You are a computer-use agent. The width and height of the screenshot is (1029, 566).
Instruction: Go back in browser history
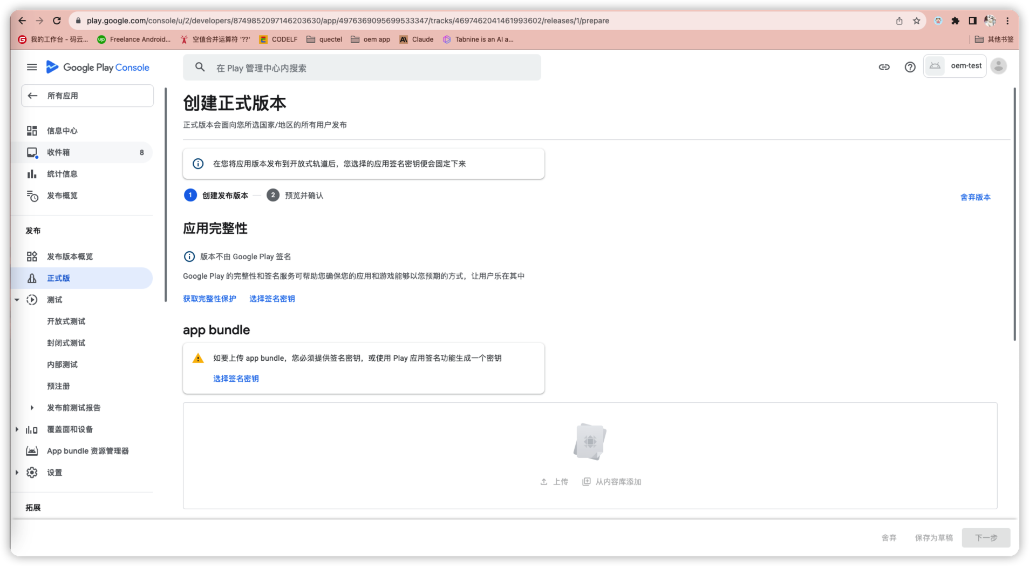pyautogui.click(x=22, y=21)
